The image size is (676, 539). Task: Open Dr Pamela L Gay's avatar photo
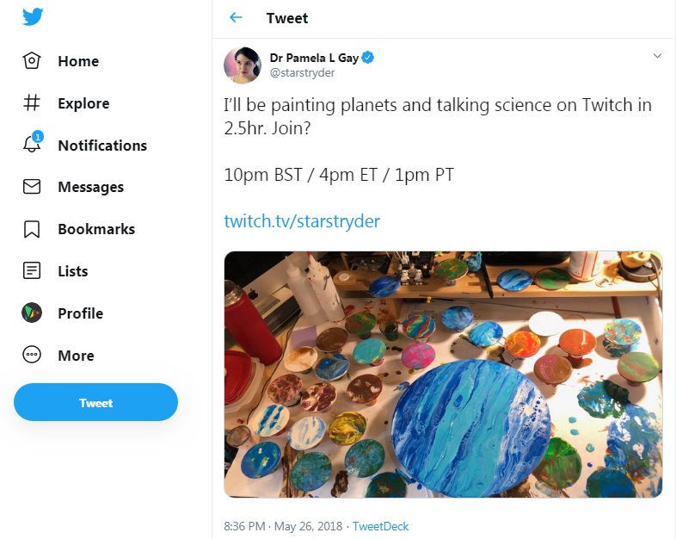click(x=243, y=65)
